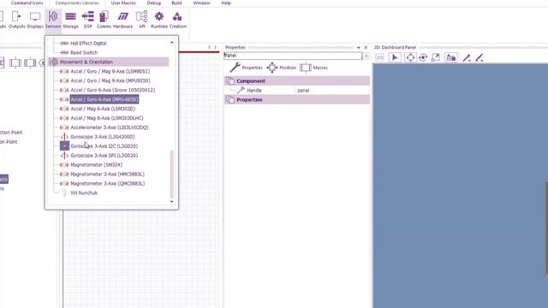
Task: Select Magnetometer 3-Axis (HMC5883L)
Action: (107, 175)
